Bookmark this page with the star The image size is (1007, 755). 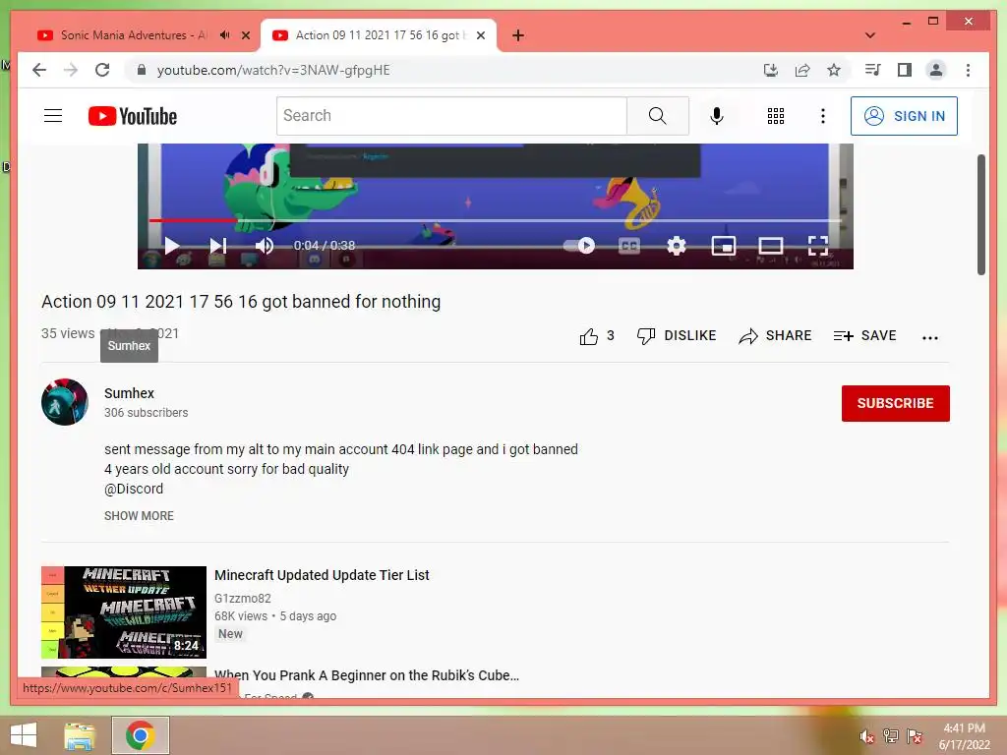[x=834, y=70]
